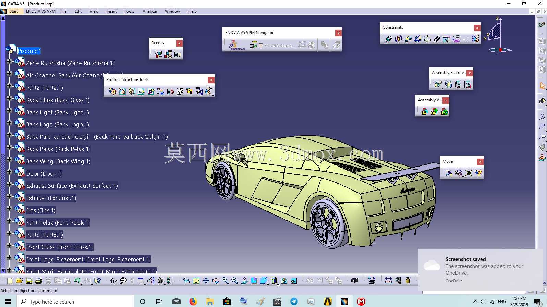
Task: Click the Assembly Split icon in Assembly Features
Action: pyautogui.click(x=438, y=84)
